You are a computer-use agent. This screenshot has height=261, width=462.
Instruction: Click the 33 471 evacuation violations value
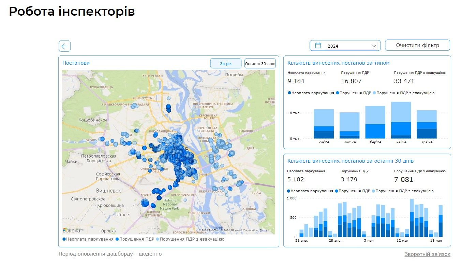coord(404,81)
